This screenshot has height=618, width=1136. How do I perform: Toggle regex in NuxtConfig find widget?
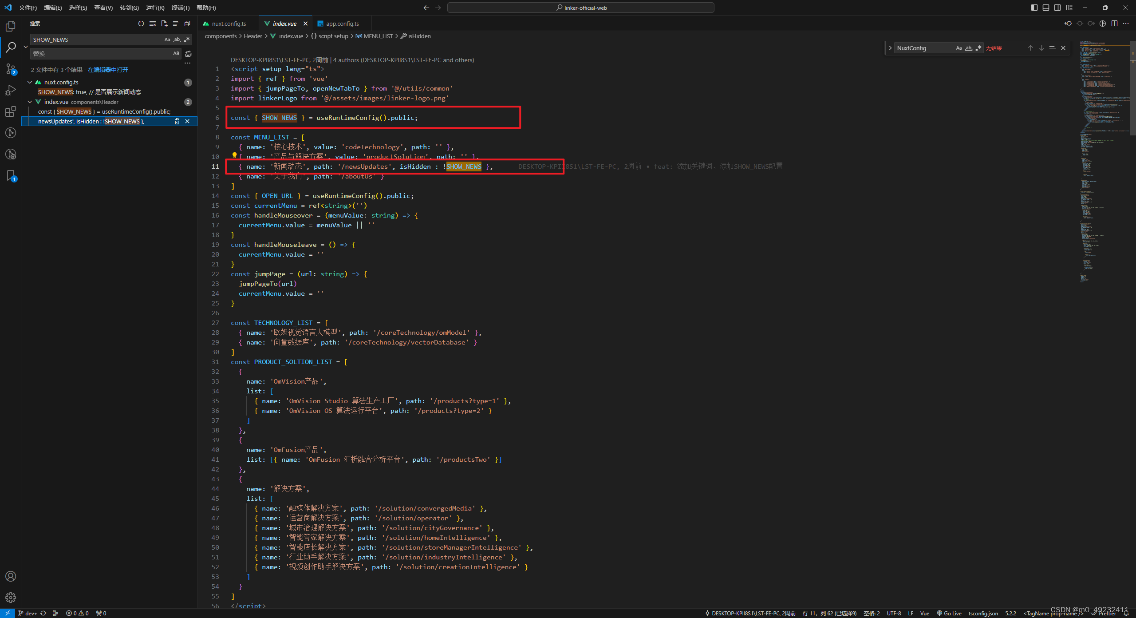click(978, 48)
